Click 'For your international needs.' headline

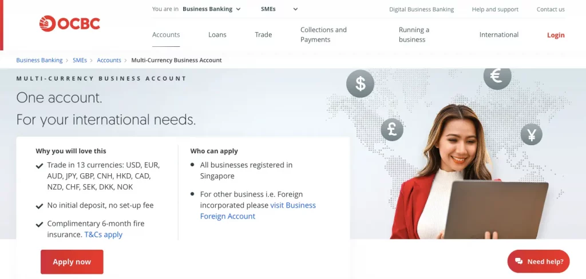[106, 119]
